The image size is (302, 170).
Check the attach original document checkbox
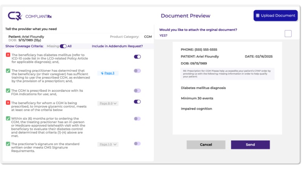[288, 34]
